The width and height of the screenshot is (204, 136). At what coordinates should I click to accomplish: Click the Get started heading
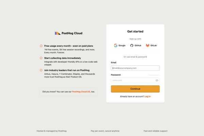point(135,31)
